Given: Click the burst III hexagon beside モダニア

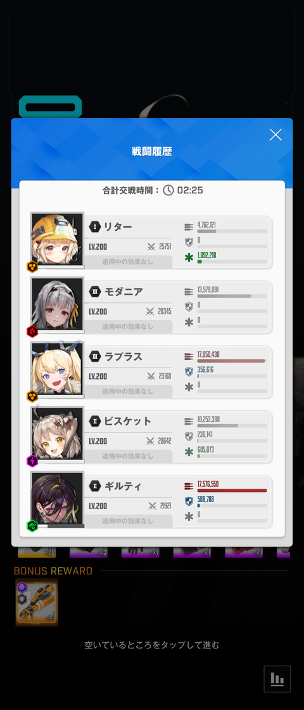Looking at the screenshot, I should click(94, 292).
